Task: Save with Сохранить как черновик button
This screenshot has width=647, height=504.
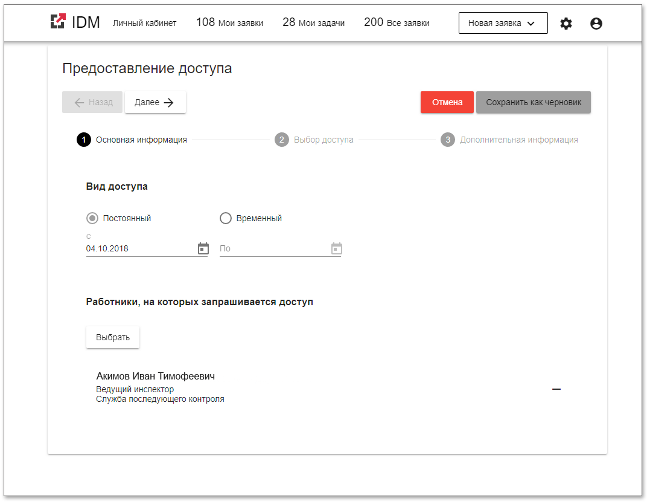Action: 534,102
